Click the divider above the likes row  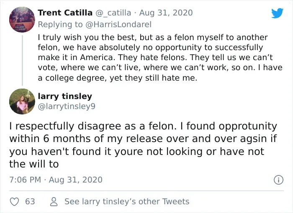(x=146, y=191)
